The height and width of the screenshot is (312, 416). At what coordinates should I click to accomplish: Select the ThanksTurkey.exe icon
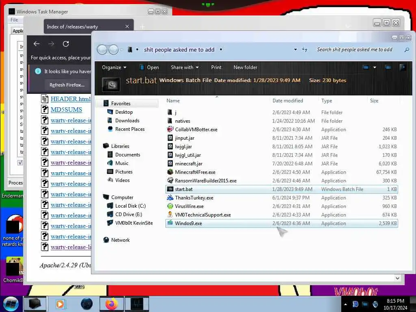[170, 198]
